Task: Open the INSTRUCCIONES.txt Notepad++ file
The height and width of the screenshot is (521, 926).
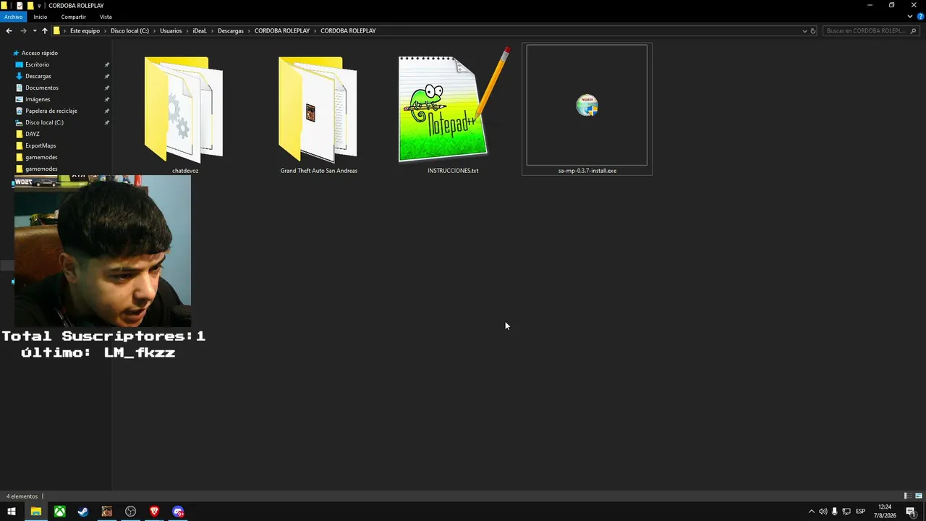Action: 453,106
